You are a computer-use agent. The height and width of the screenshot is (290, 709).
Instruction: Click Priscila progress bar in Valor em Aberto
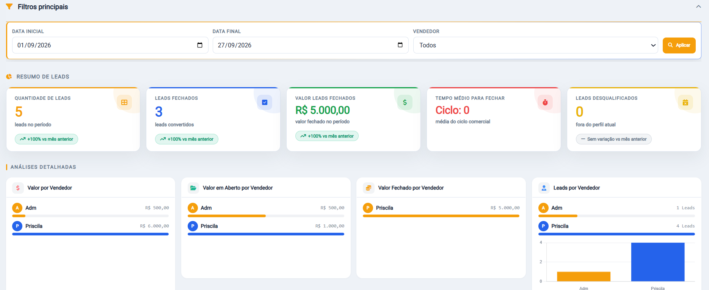[266, 234]
